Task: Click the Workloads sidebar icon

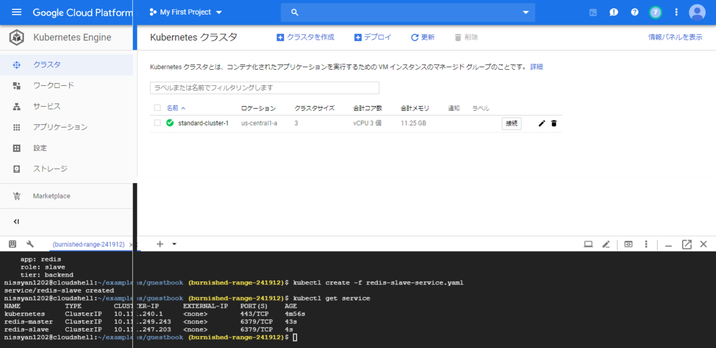Action: (x=17, y=86)
